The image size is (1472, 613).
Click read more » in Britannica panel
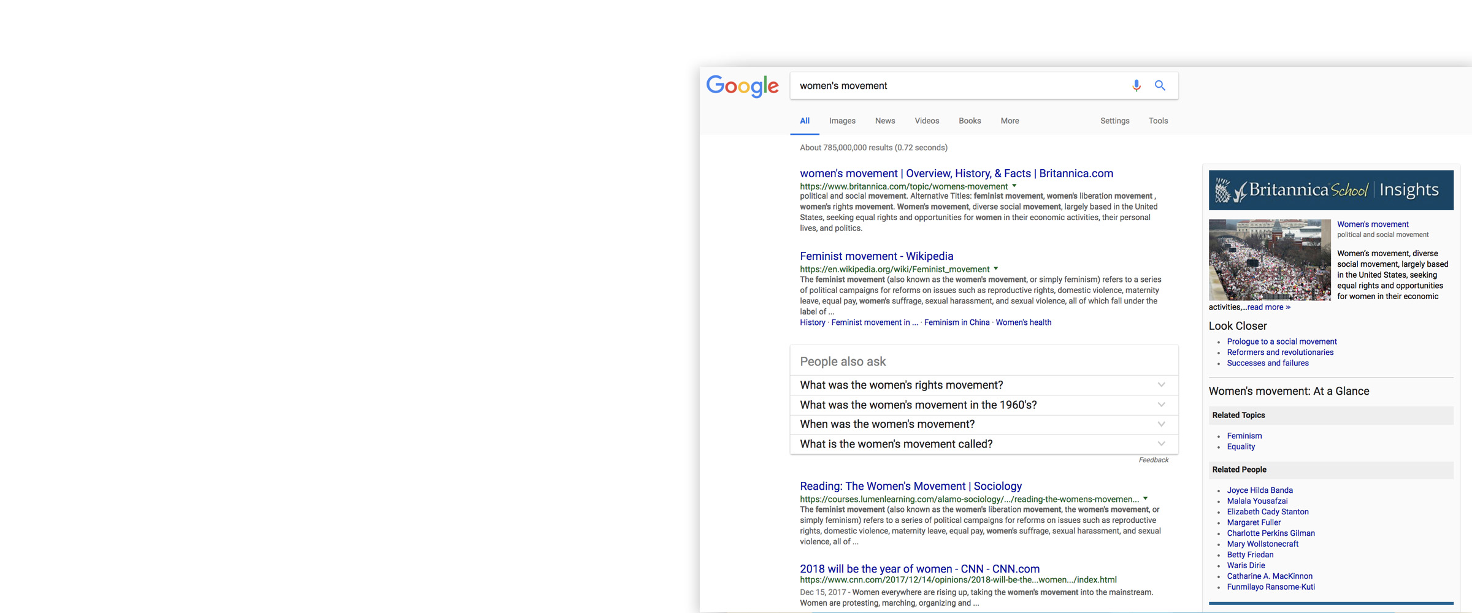pos(1269,307)
